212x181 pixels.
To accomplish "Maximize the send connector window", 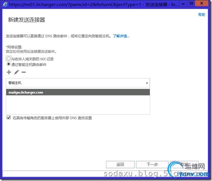I will point(191,3).
